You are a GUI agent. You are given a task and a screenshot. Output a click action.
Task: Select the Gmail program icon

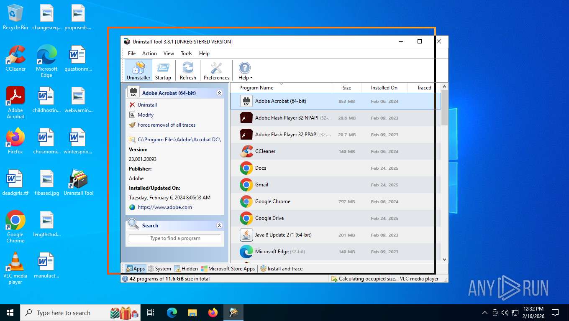[246, 185]
